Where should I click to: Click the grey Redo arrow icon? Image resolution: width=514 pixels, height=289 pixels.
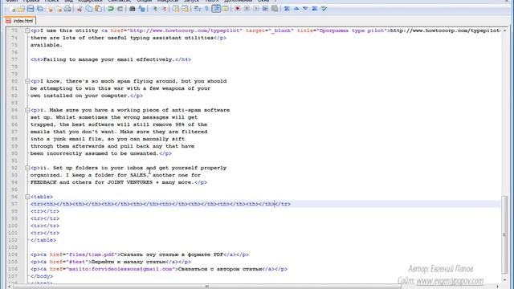[120, 9]
